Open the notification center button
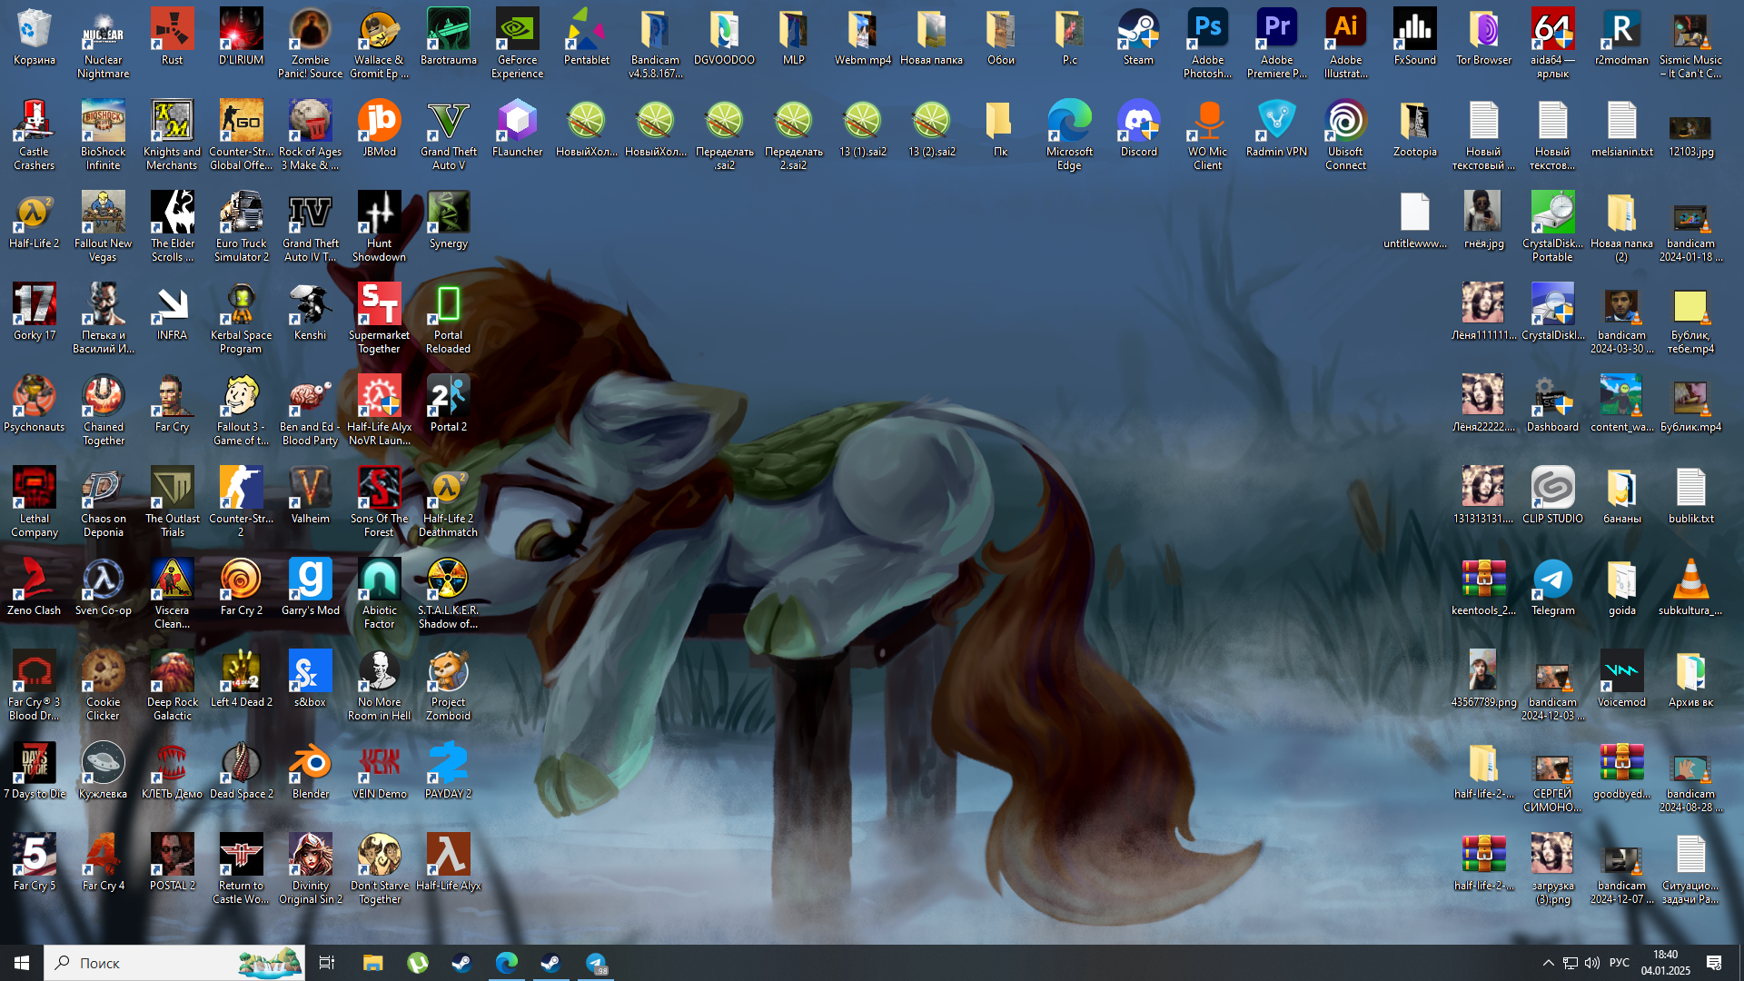 click(1714, 963)
